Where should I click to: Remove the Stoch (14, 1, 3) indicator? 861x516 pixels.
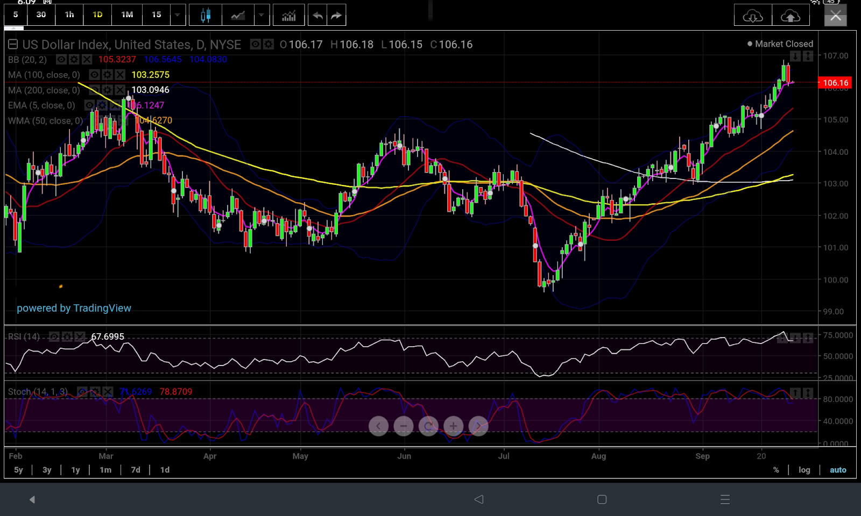point(108,392)
